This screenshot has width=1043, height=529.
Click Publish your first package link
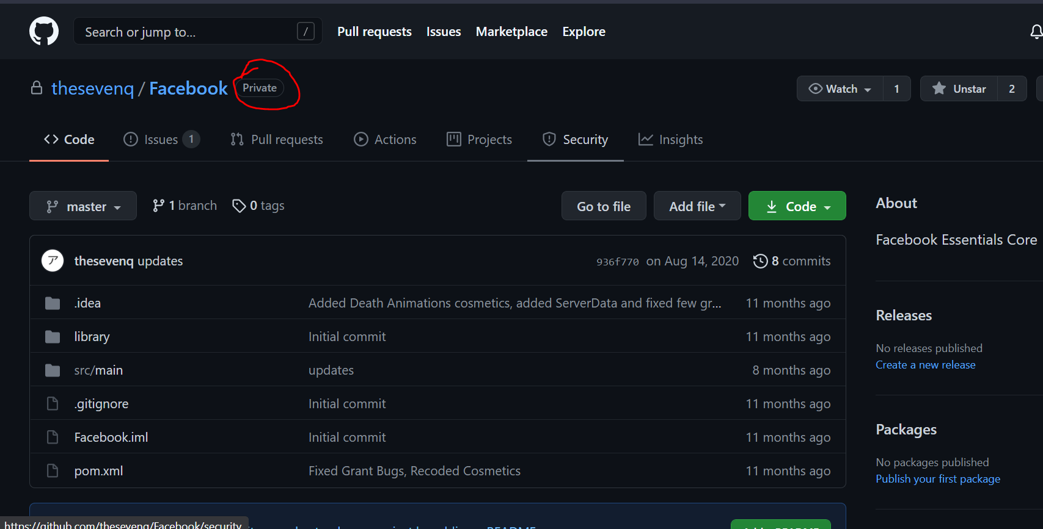coord(938,479)
